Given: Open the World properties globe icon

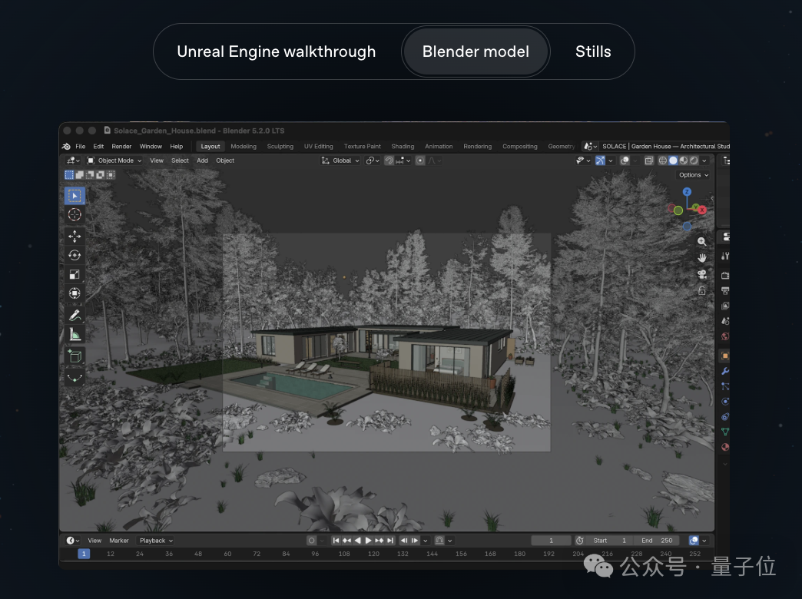Looking at the screenshot, I should (725, 336).
